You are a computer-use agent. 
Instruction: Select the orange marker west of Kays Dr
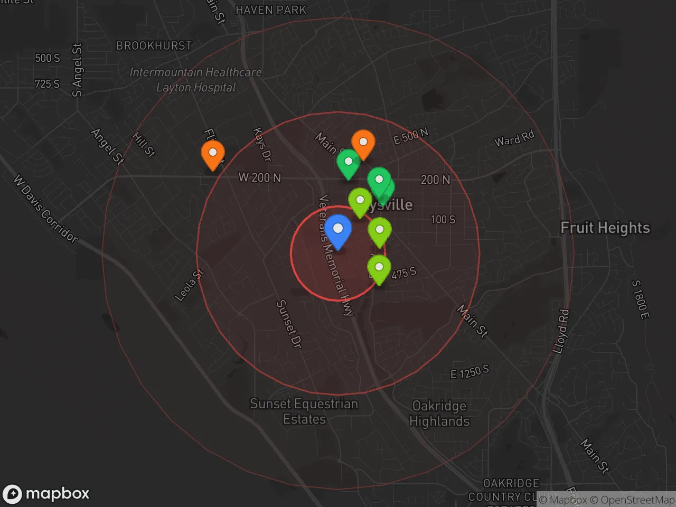pyautogui.click(x=212, y=154)
